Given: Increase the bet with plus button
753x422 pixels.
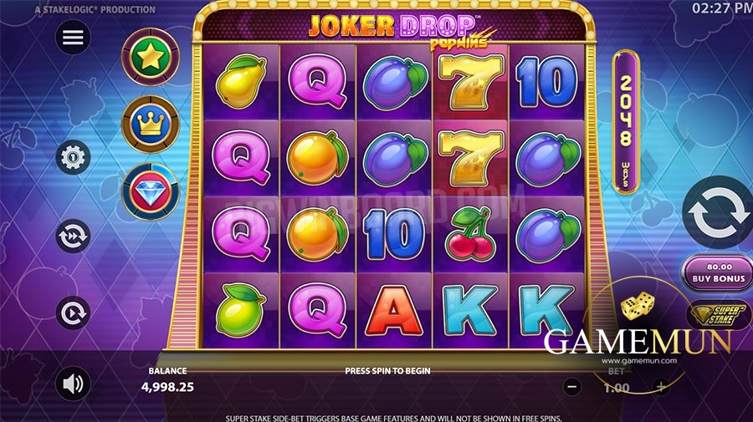Looking at the screenshot, I should [x=661, y=387].
